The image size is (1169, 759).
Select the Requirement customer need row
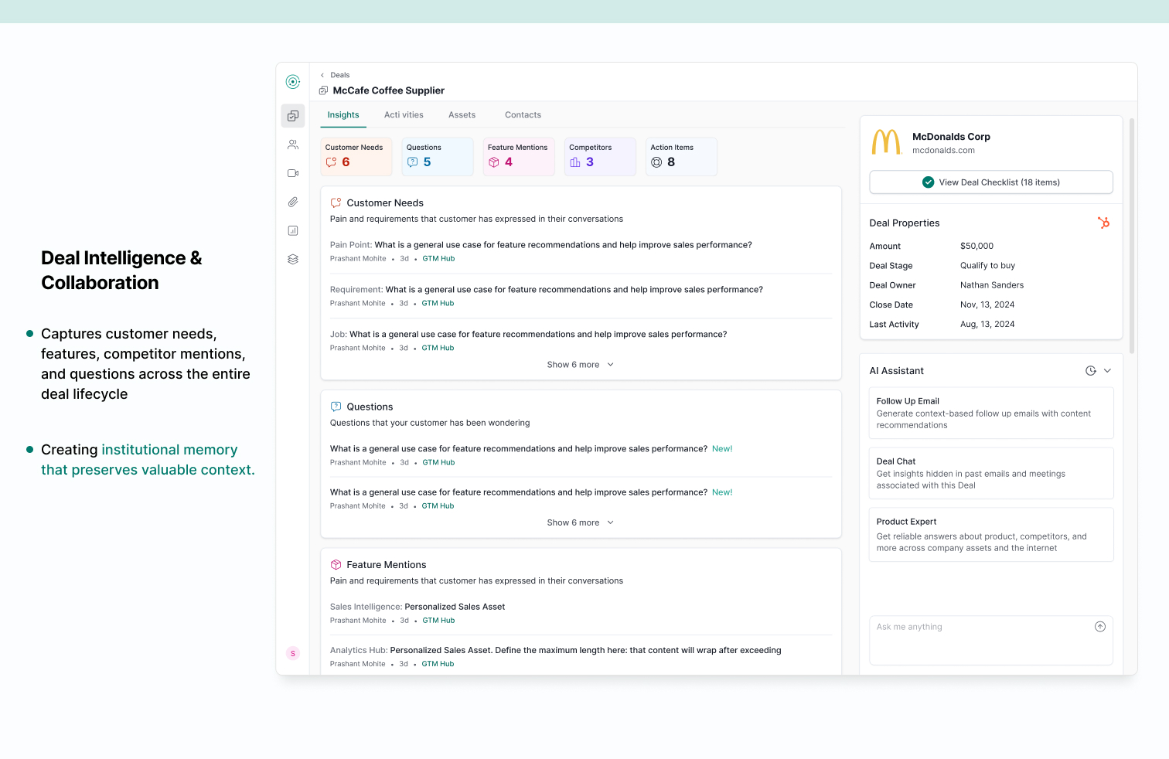581,296
